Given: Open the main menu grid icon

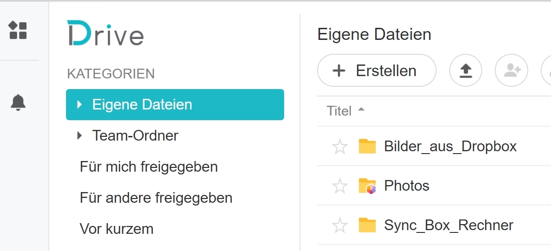Looking at the screenshot, I should [18, 30].
